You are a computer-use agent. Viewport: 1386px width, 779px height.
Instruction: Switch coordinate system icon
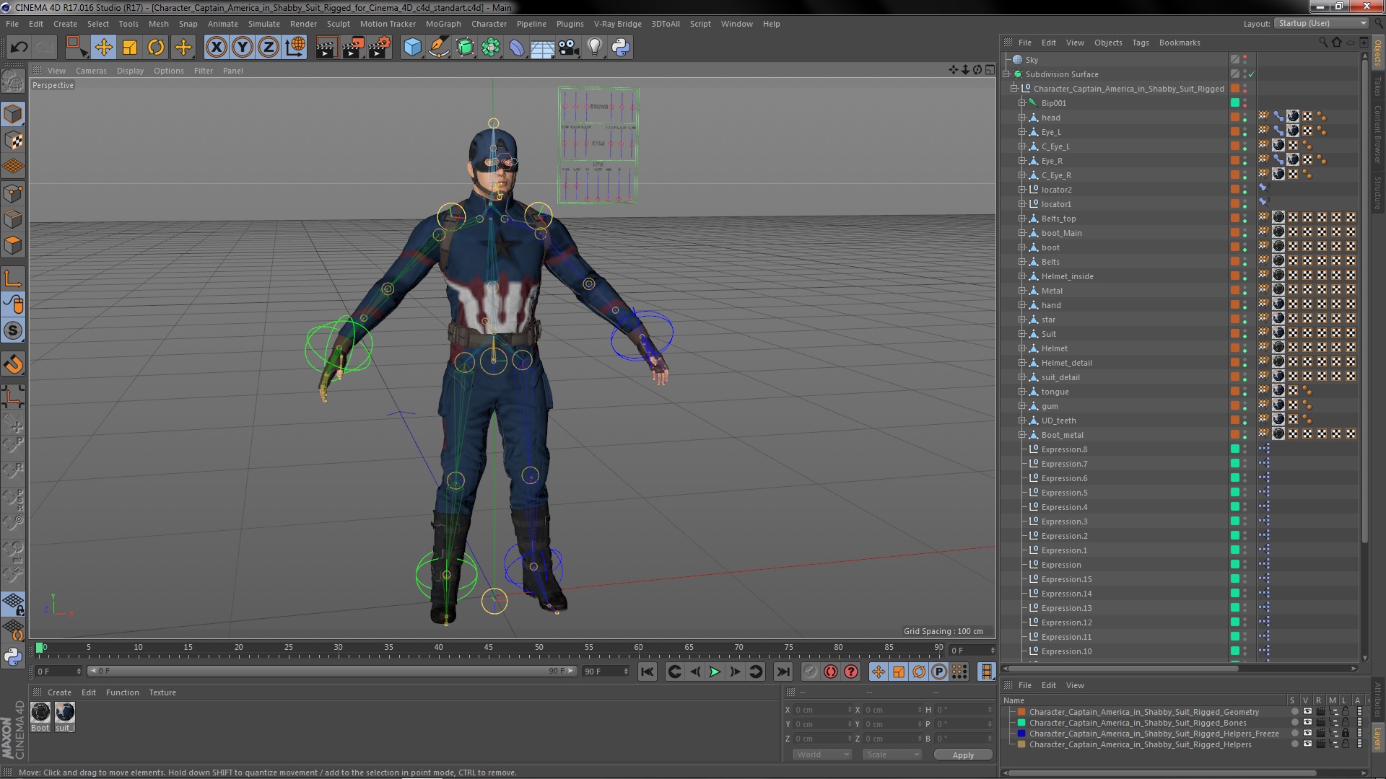pyautogui.click(x=295, y=48)
